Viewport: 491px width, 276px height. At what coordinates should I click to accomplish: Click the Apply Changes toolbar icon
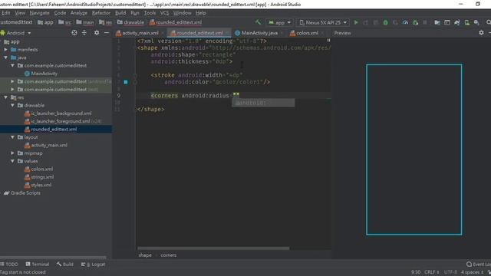[365, 22]
